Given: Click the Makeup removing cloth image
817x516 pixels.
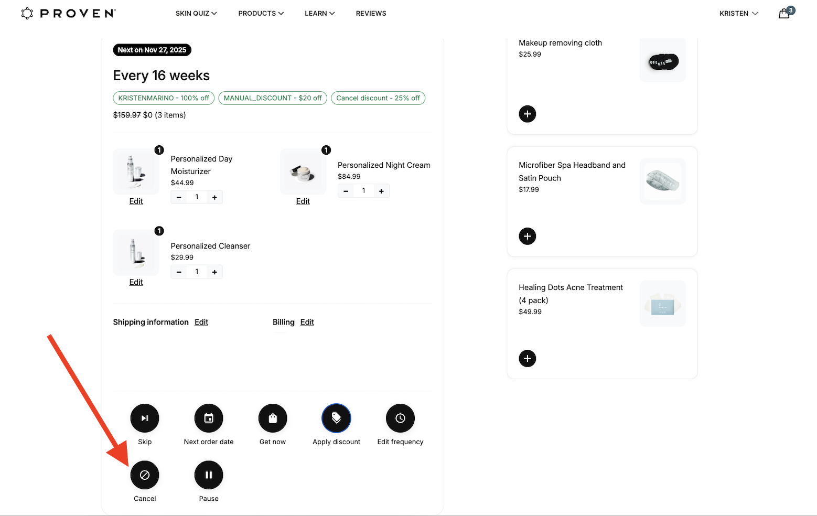Looking at the screenshot, I should pos(663,60).
